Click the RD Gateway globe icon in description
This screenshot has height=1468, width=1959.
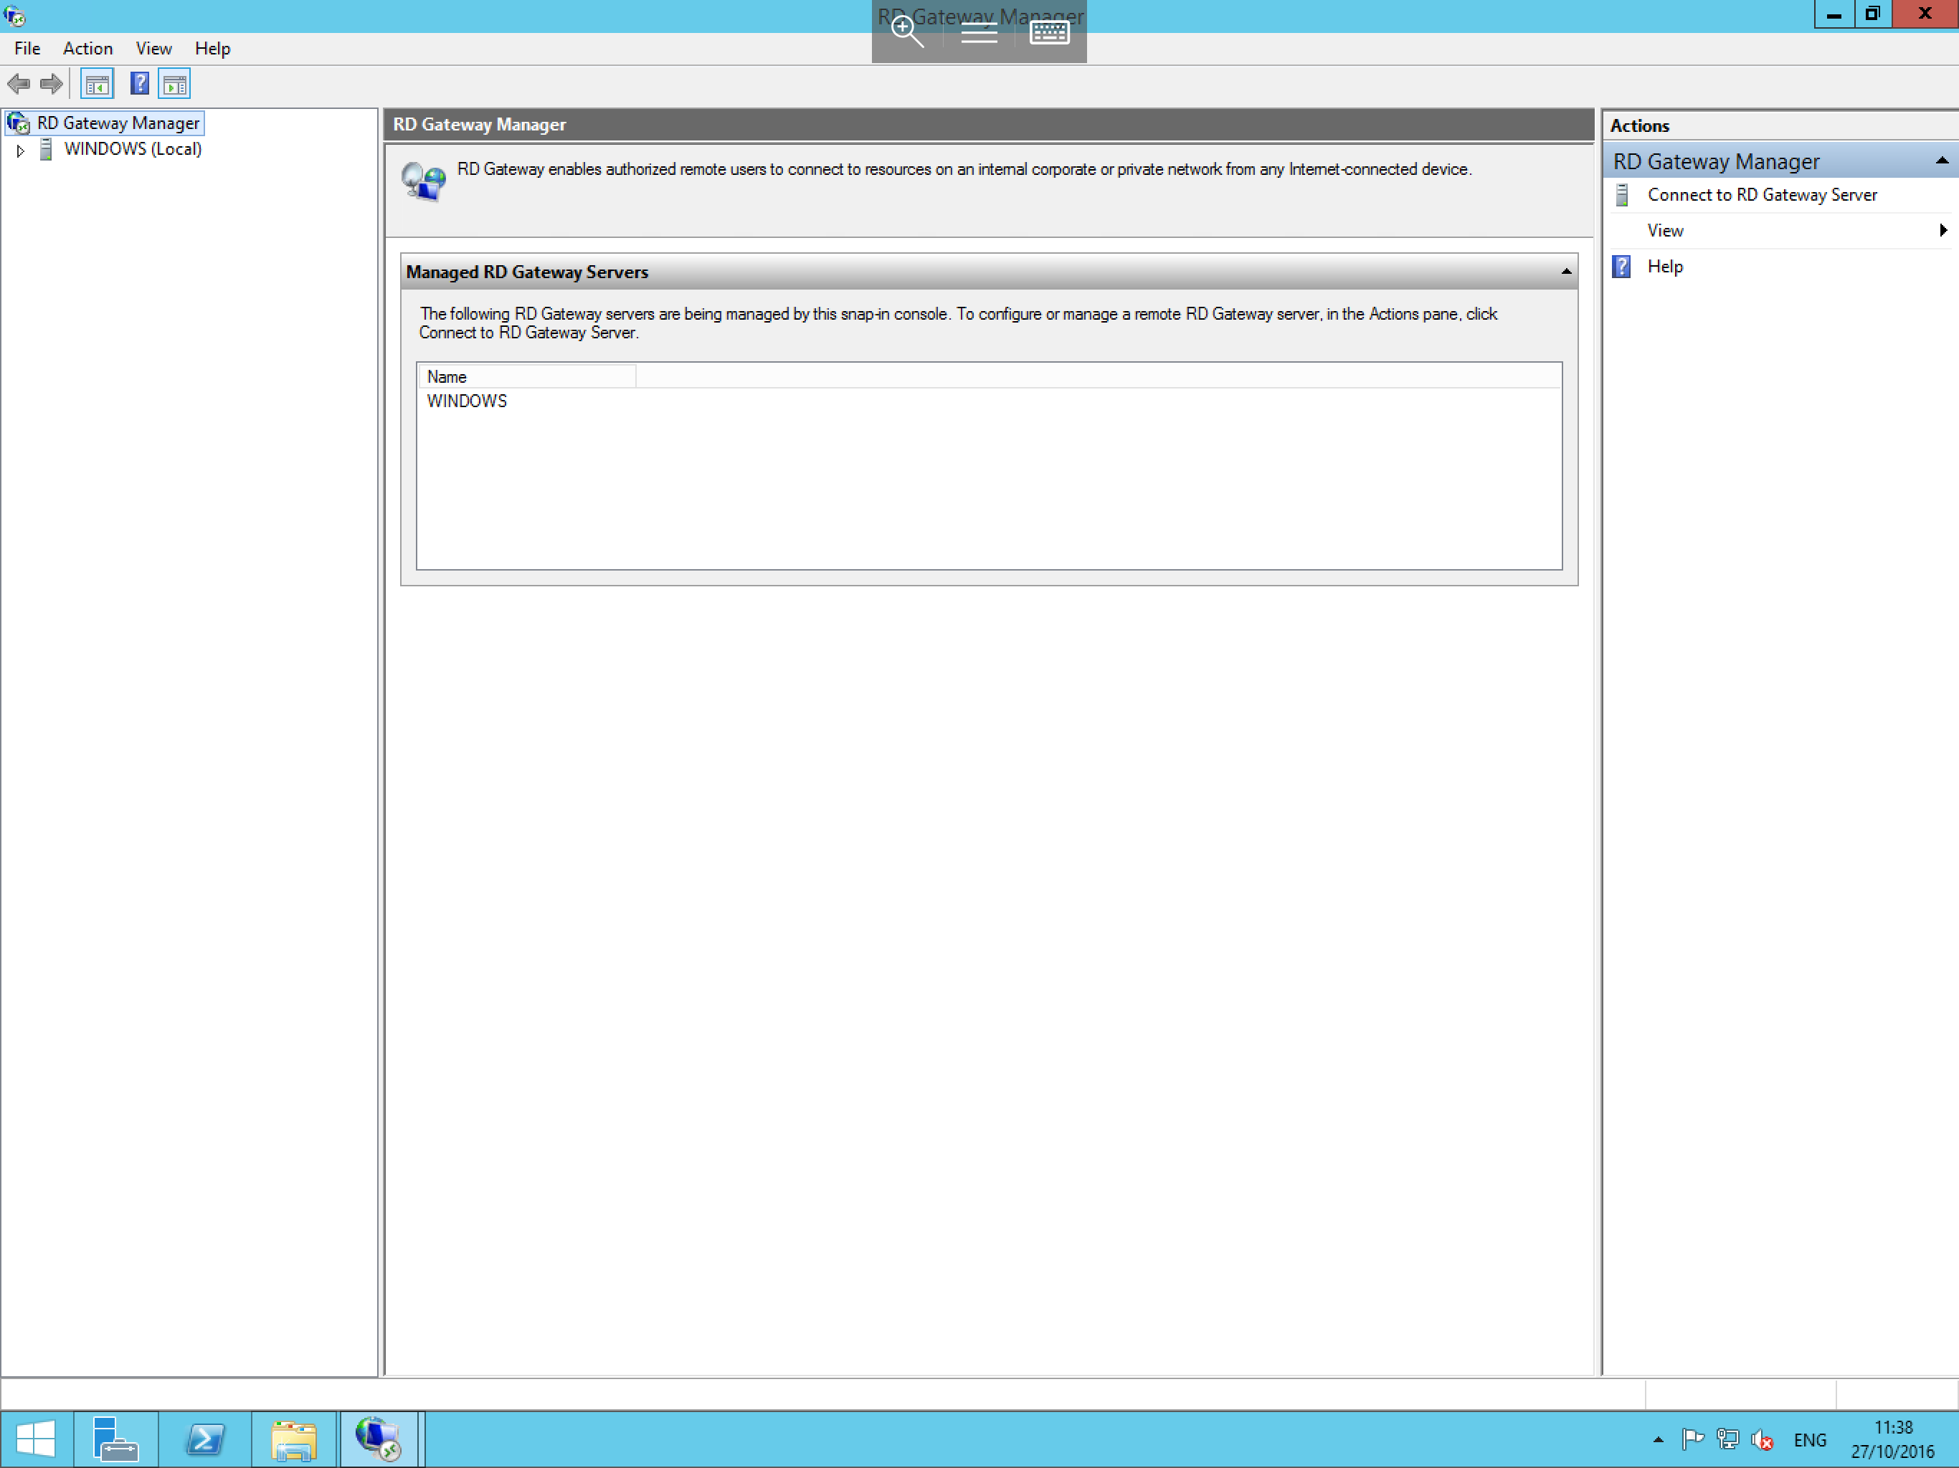[x=423, y=181]
